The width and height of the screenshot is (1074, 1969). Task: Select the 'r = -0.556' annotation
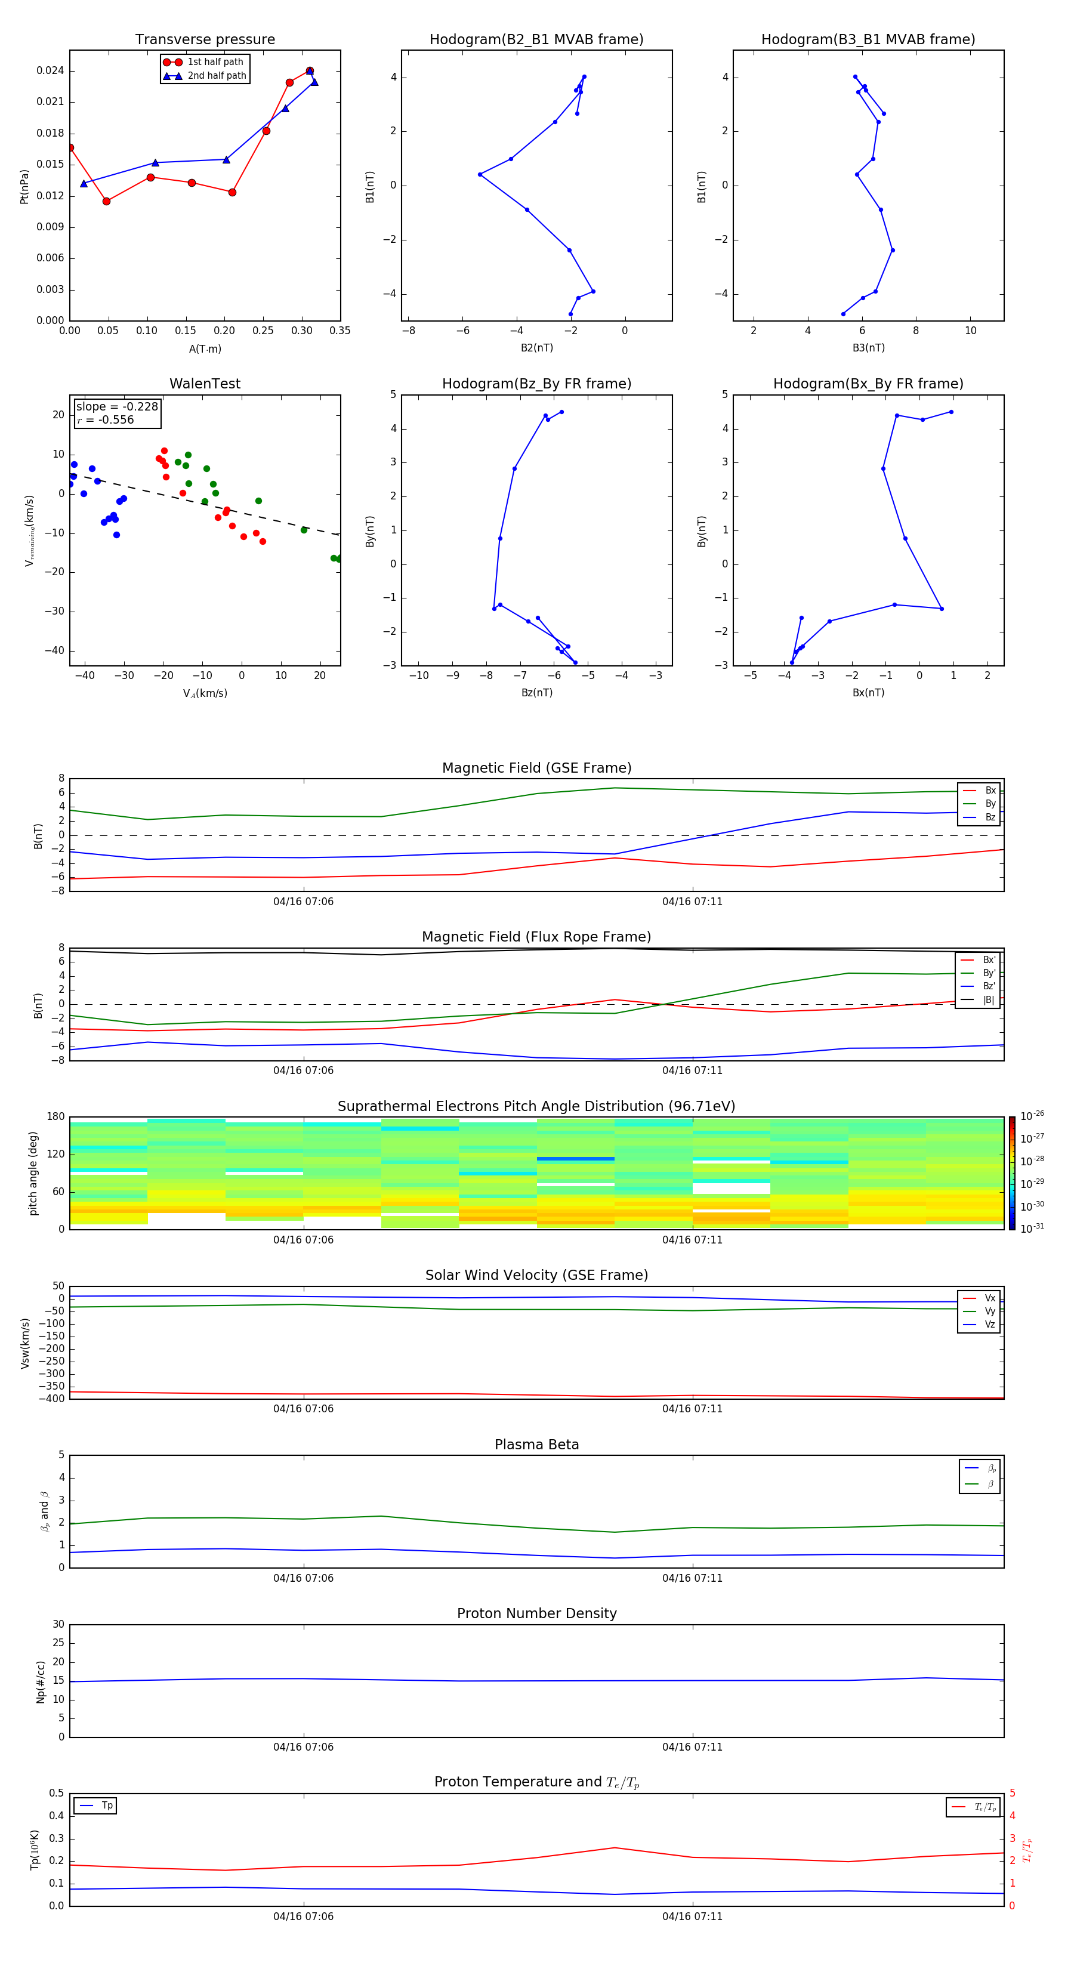click(x=105, y=419)
